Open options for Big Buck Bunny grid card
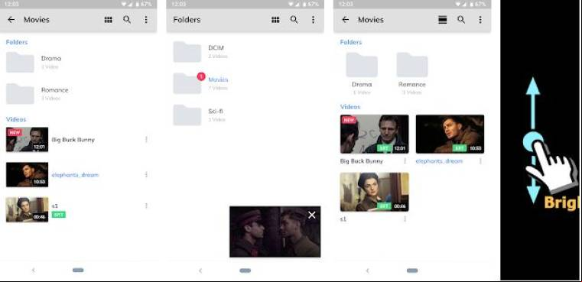 click(x=405, y=161)
